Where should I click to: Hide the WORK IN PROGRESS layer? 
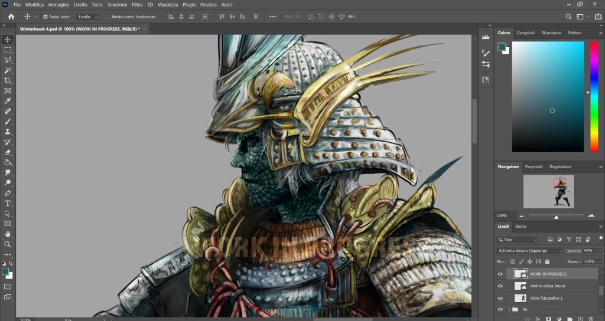pyautogui.click(x=500, y=274)
